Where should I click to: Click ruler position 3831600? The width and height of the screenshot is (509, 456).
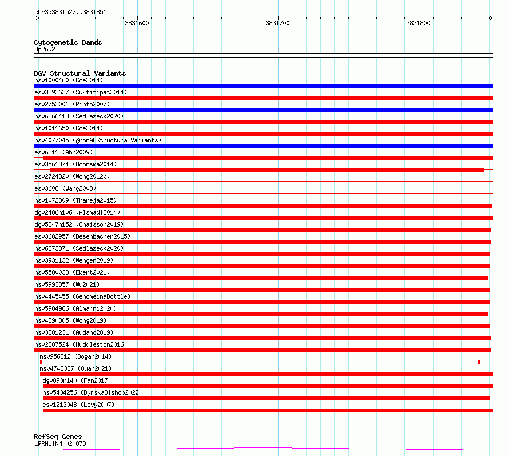(137, 23)
